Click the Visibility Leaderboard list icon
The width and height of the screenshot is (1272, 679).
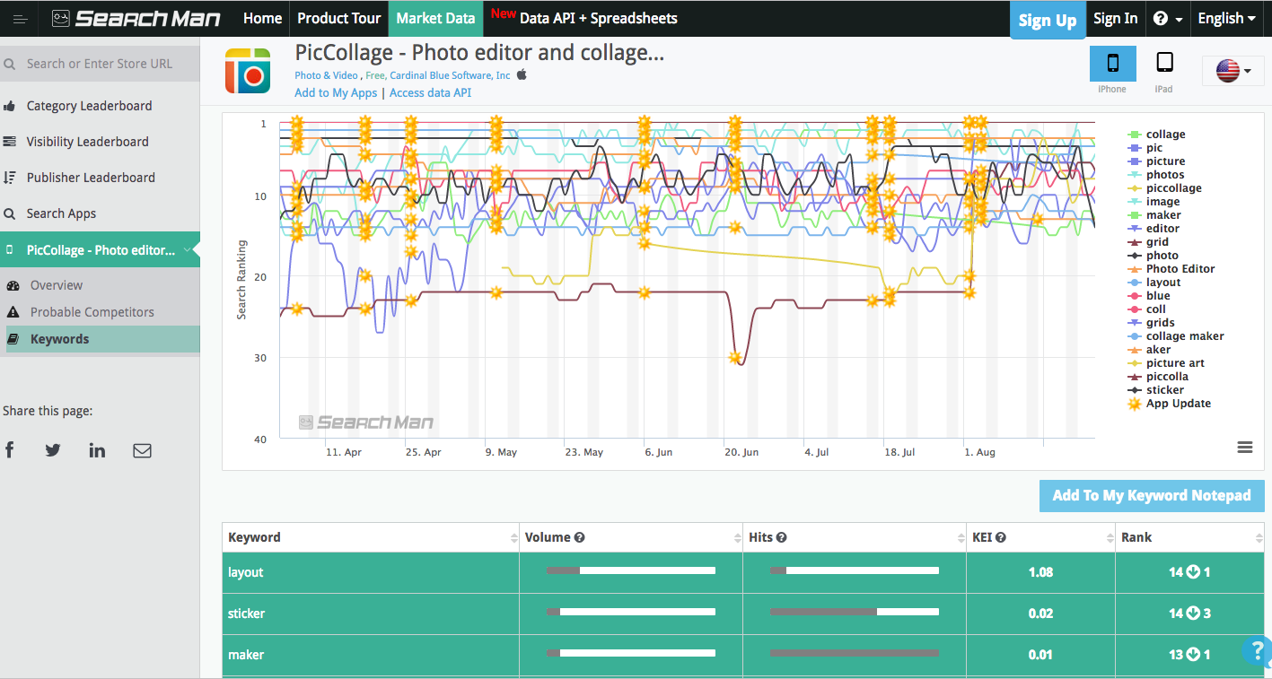coord(10,142)
